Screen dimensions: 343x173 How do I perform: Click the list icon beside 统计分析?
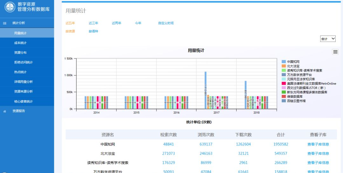click(x=4, y=23)
